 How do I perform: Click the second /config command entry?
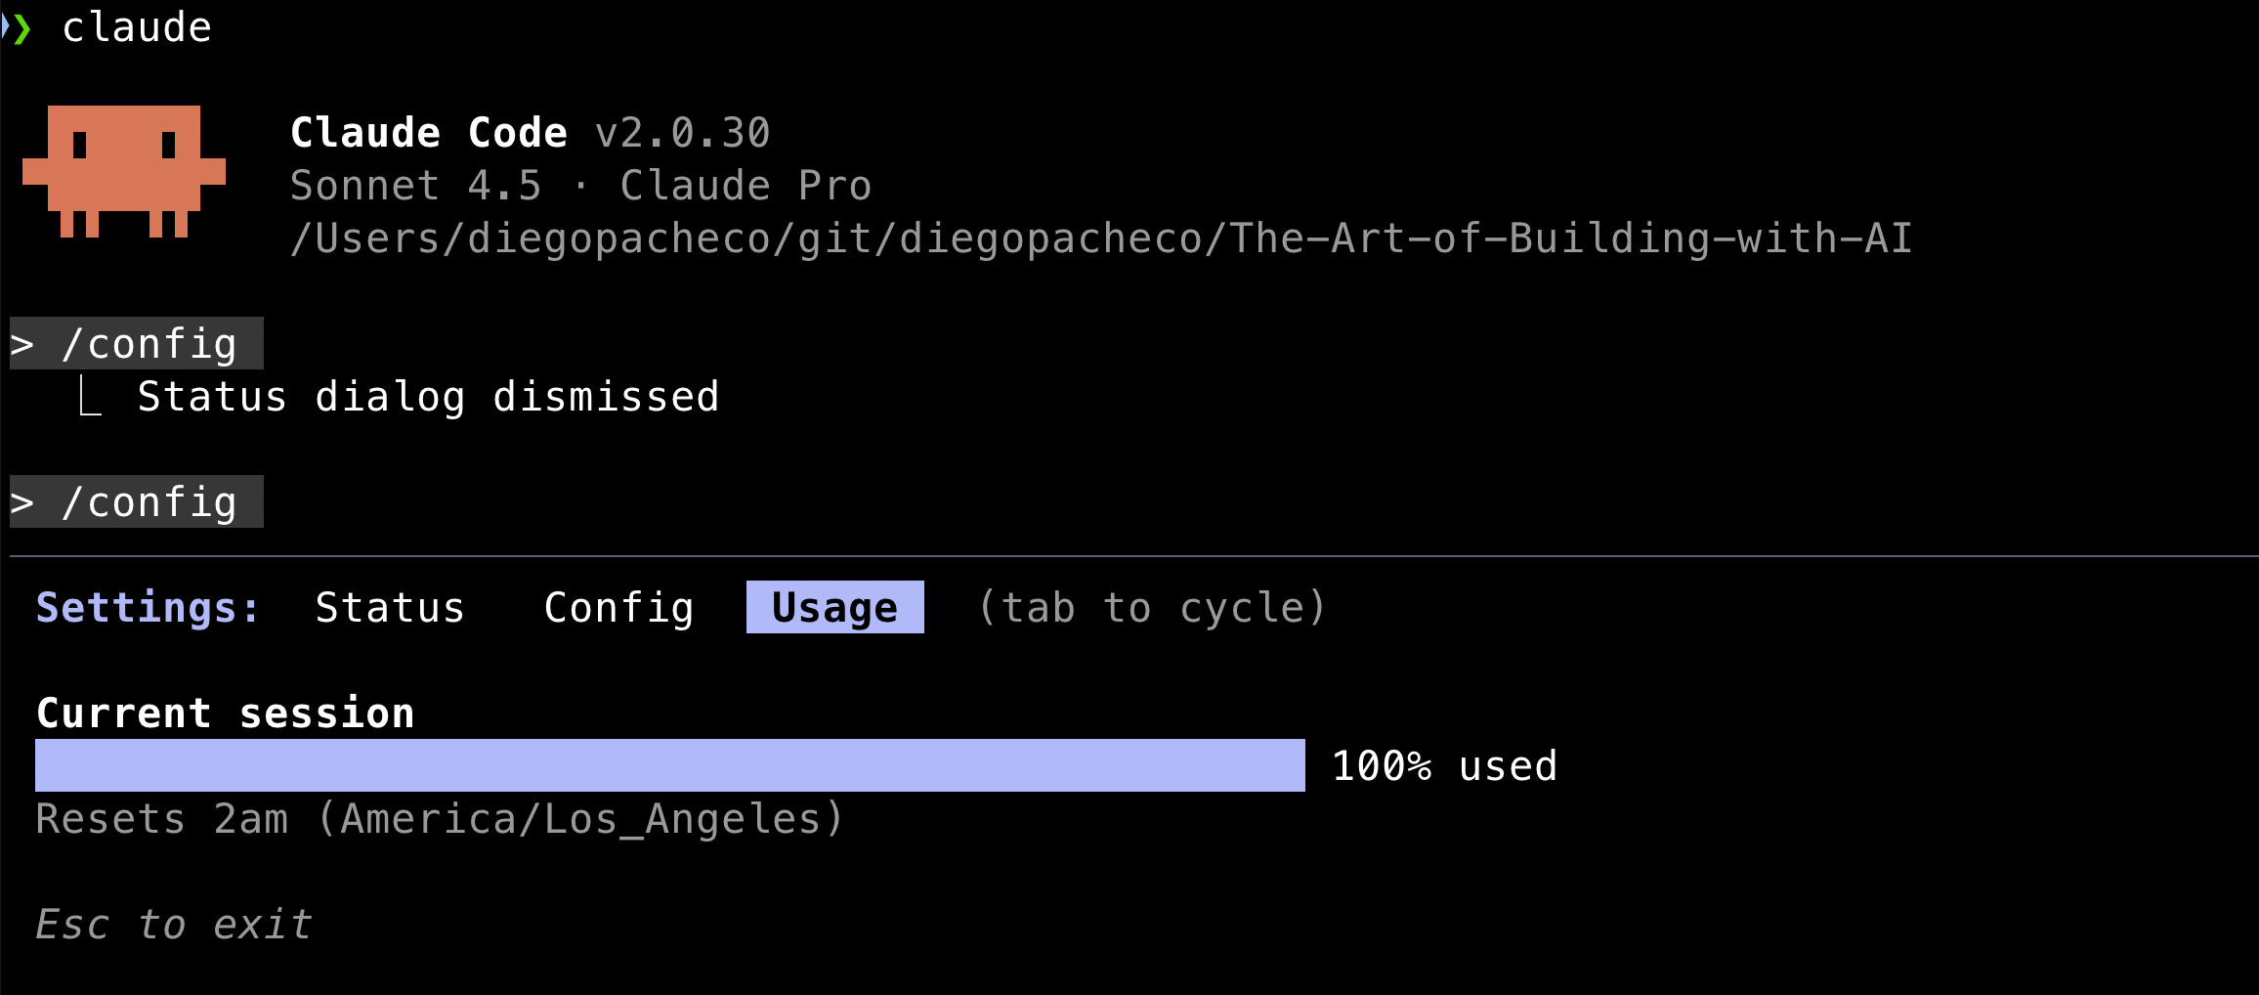pyautogui.click(x=137, y=502)
